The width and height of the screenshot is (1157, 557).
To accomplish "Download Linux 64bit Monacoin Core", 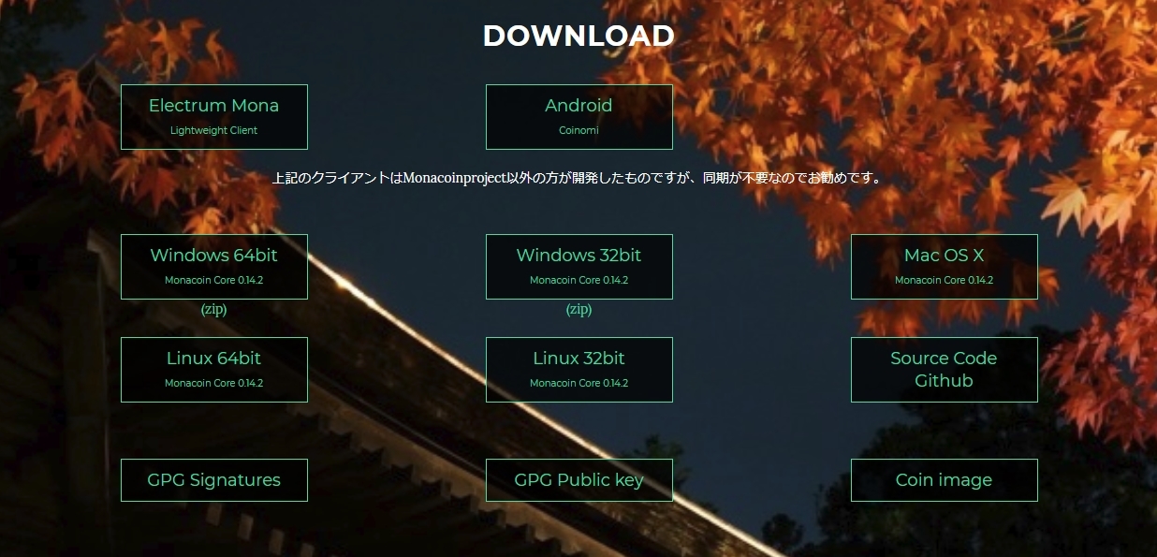I will [213, 370].
